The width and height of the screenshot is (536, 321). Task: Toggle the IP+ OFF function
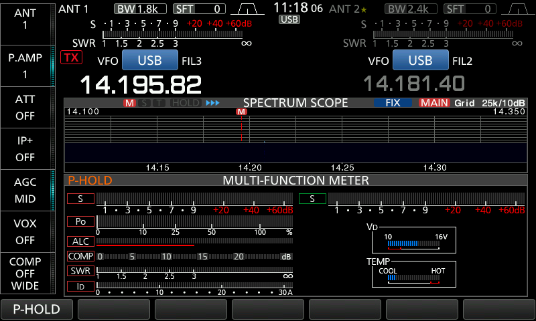click(x=25, y=148)
